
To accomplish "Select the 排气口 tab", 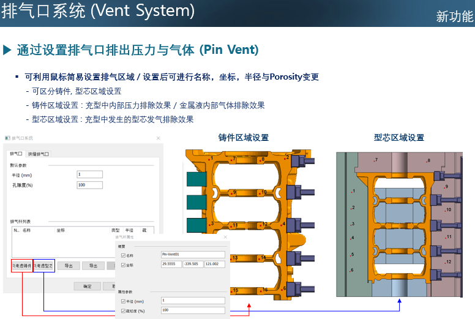I will pyautogui.click(x=17, y=155).
